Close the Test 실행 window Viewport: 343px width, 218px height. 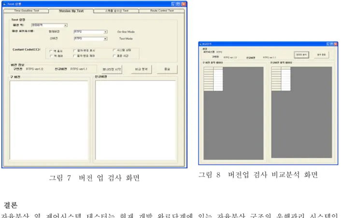pos(184,4)
